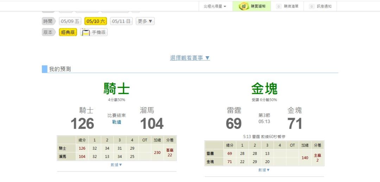This screenshot has width=380, height=182.
Task: Click the 戰績 link under 比賽結束
Action: (116, 122)
